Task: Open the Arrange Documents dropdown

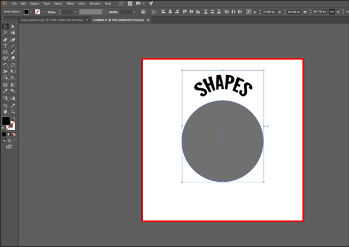Action: 140,4
